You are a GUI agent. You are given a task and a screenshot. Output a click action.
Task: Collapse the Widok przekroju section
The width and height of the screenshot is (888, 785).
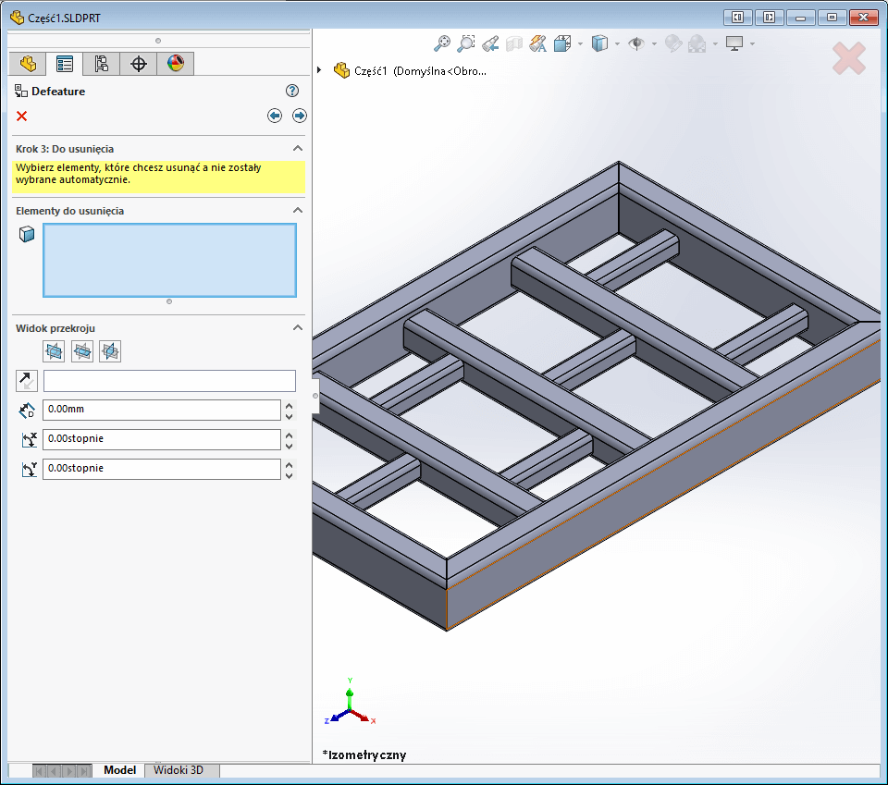coord(298,327)
